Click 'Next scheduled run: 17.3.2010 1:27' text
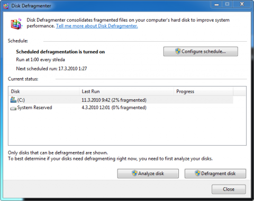The height and width of the screenshot is (201, 254). click(51, 69)
